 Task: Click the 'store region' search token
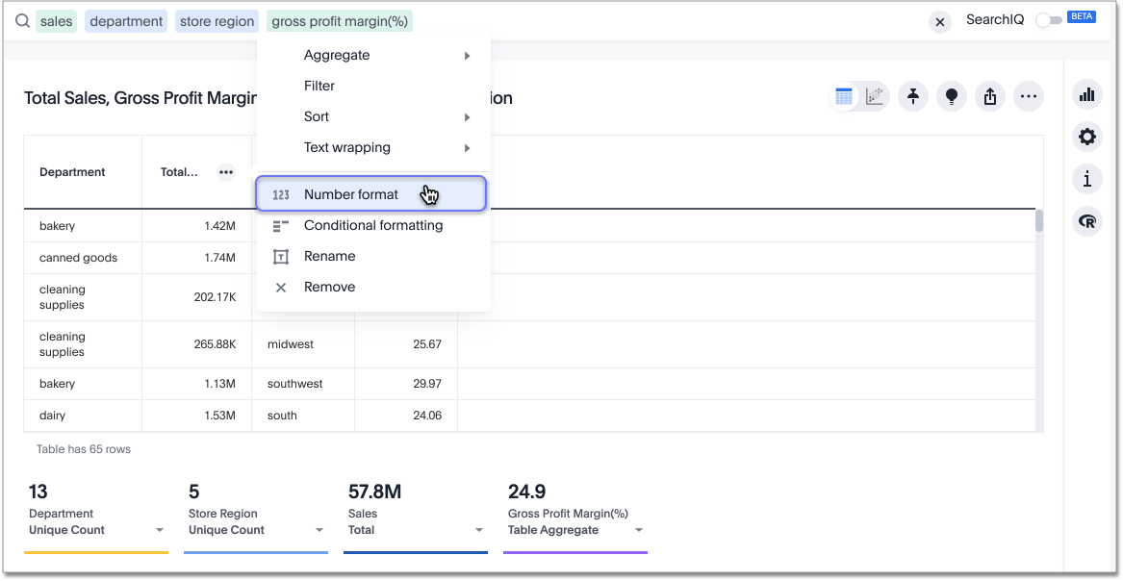(x=217, y=21)
